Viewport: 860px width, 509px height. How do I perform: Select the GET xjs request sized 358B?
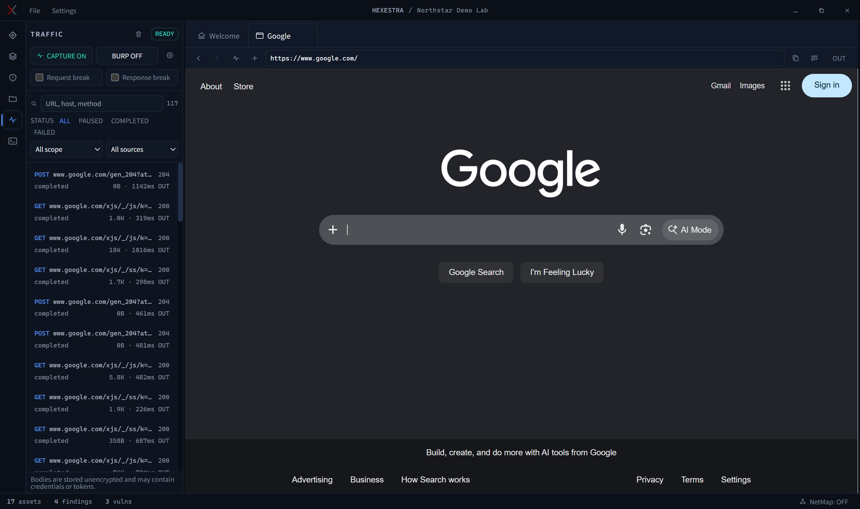(x=102, y=435)
